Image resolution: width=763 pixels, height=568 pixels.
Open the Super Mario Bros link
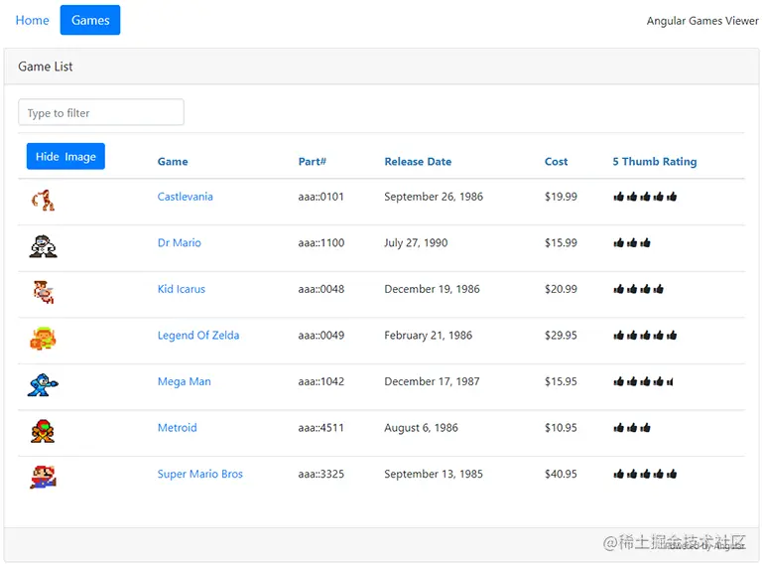pyautogui.click(x=199, y=474)
